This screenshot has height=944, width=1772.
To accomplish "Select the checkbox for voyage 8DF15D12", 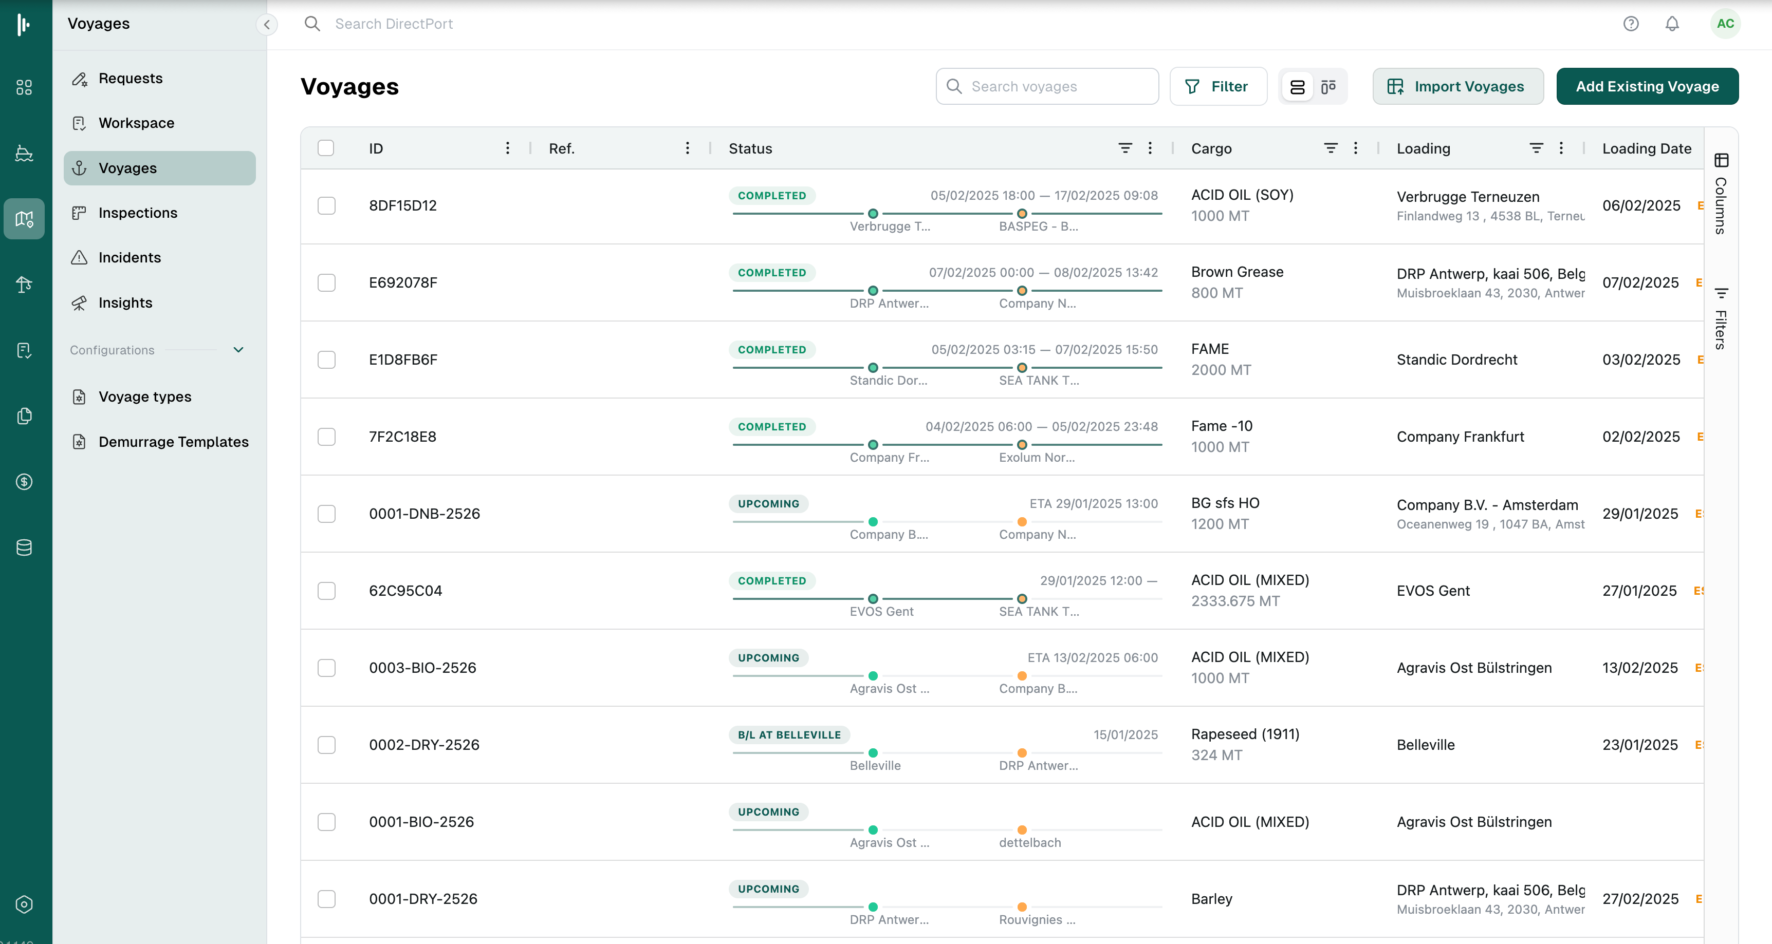I will click(x=326, y=205).
